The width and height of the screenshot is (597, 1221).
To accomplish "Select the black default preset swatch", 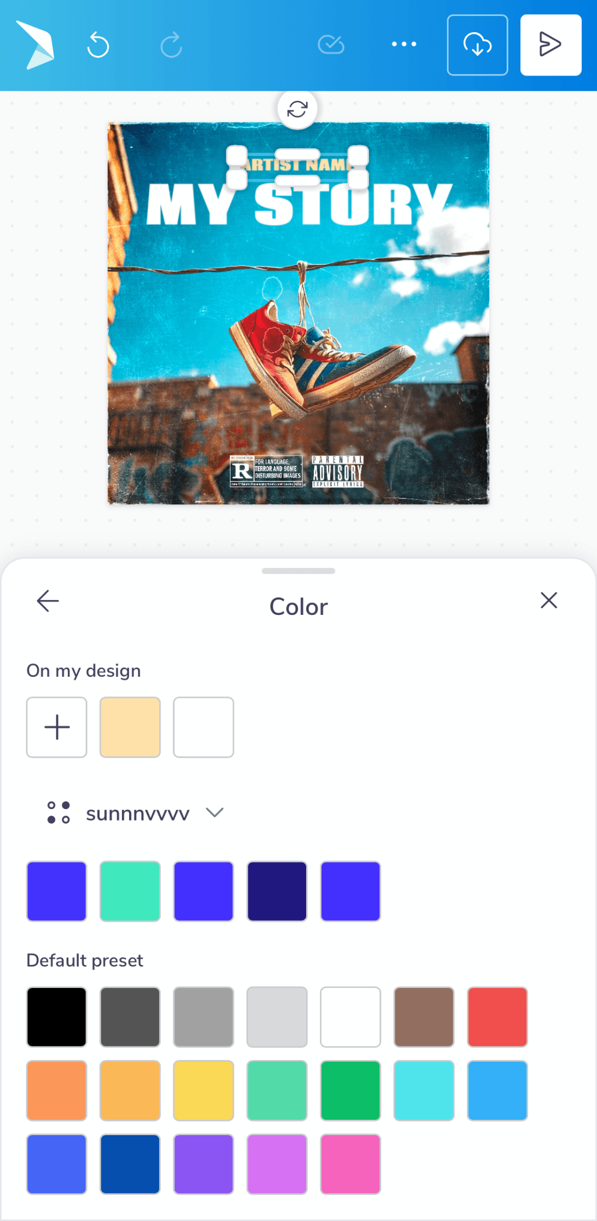I will [57, 1017].
